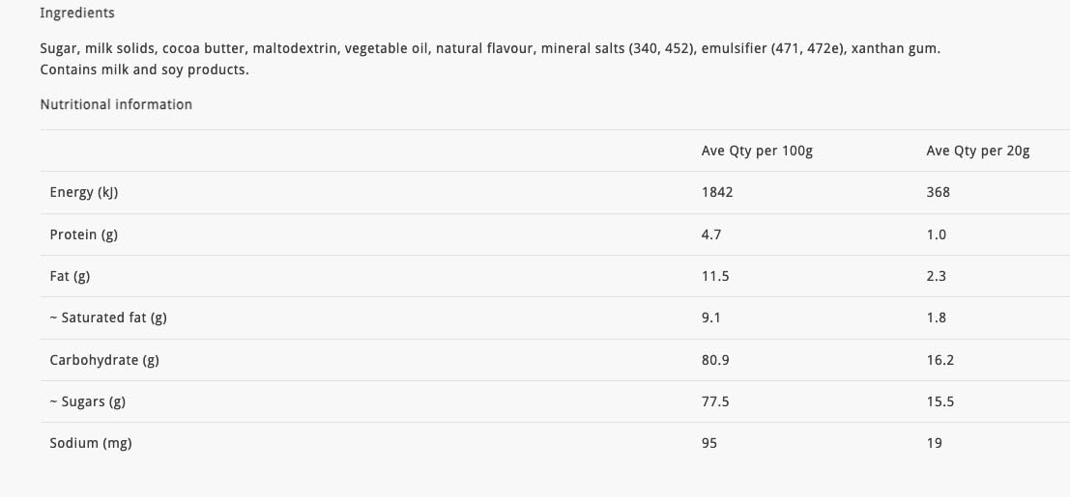Click the 'Contains milk and soy products' line
The image size is (1070, 497).
[144, 69]
